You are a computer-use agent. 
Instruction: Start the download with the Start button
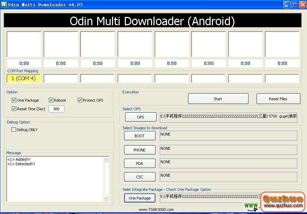(x=218, y=99)
